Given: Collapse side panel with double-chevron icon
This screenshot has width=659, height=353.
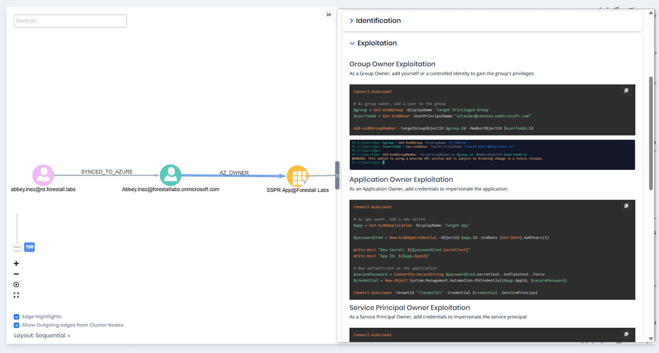Looking at the screenshot, I should 328,15.
